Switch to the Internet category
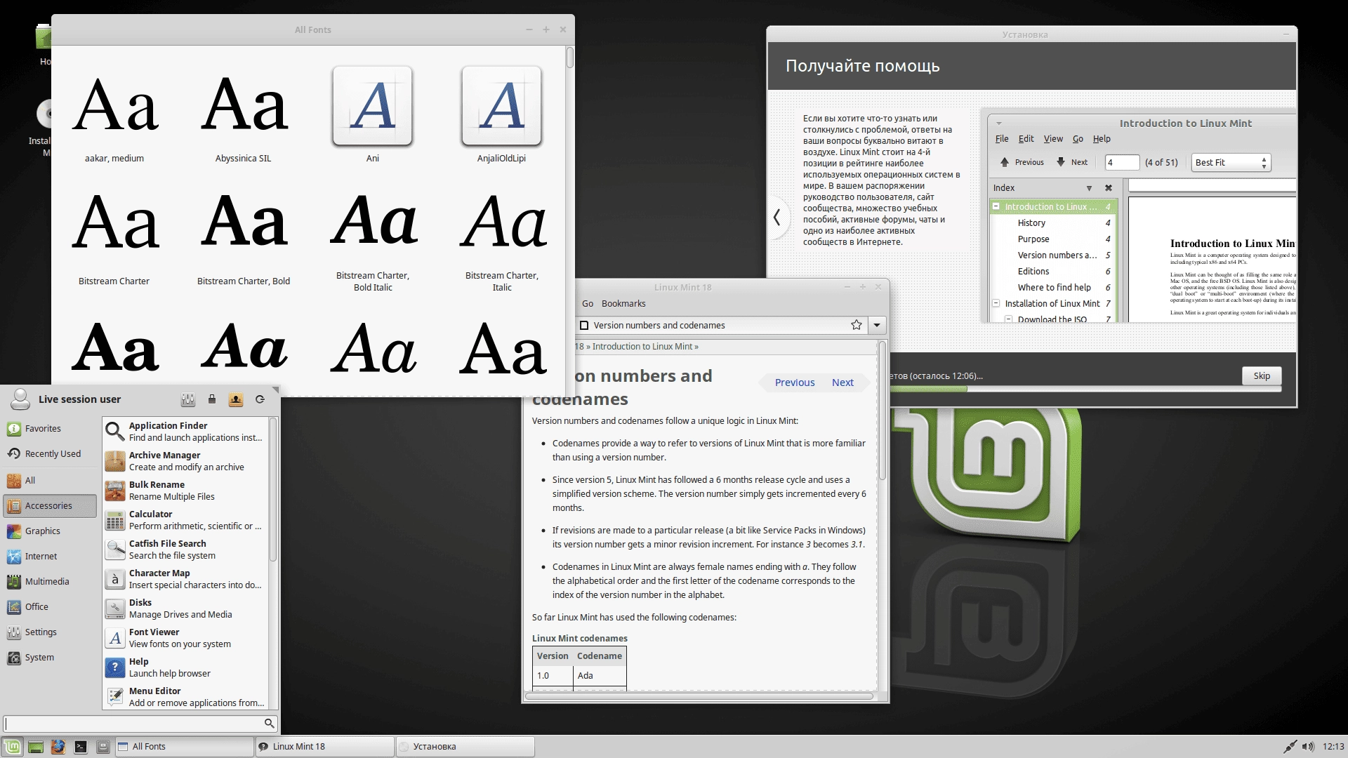The width and height of the screenshot is (1348, 758). pyautogui.click(x=49, y=557)
